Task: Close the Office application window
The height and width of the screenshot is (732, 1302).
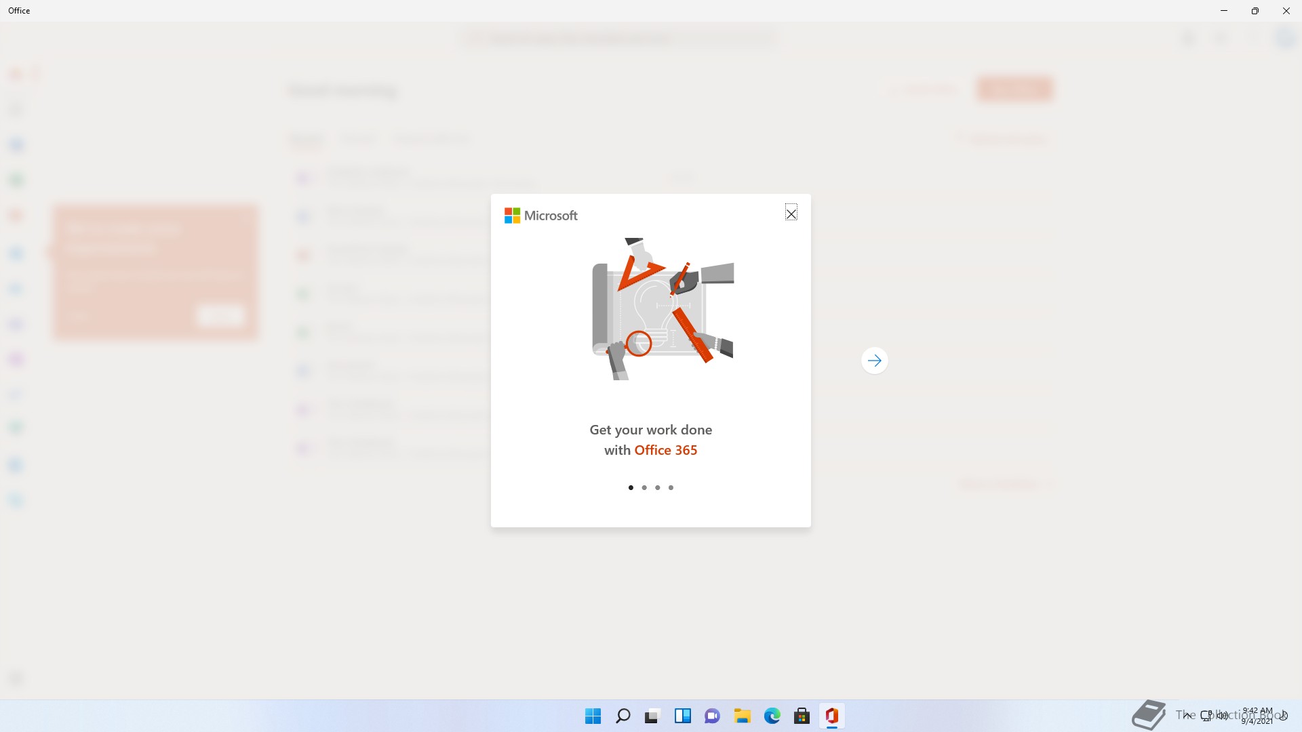Action: coord(1286,11)
